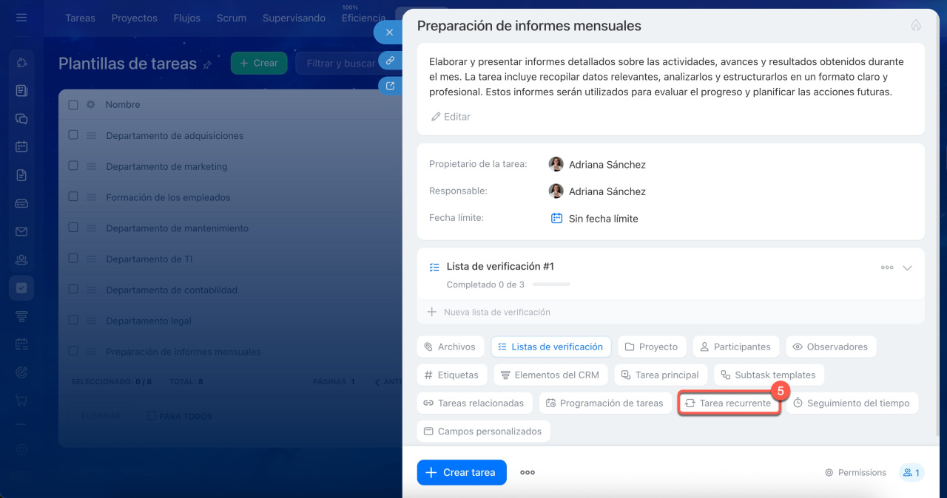The image size is (947, 498).
Task: Copy link using the chain icon
Action: coord(390,61)
